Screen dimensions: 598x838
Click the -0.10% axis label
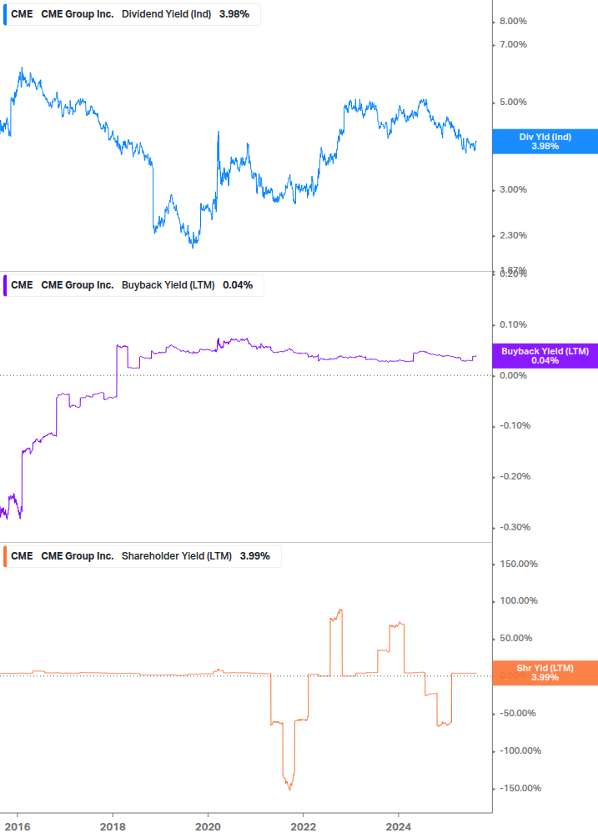(515, 426)
